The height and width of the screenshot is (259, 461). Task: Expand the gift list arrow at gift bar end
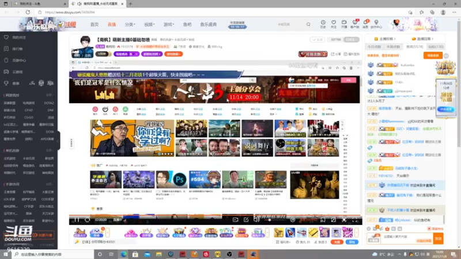357,233
